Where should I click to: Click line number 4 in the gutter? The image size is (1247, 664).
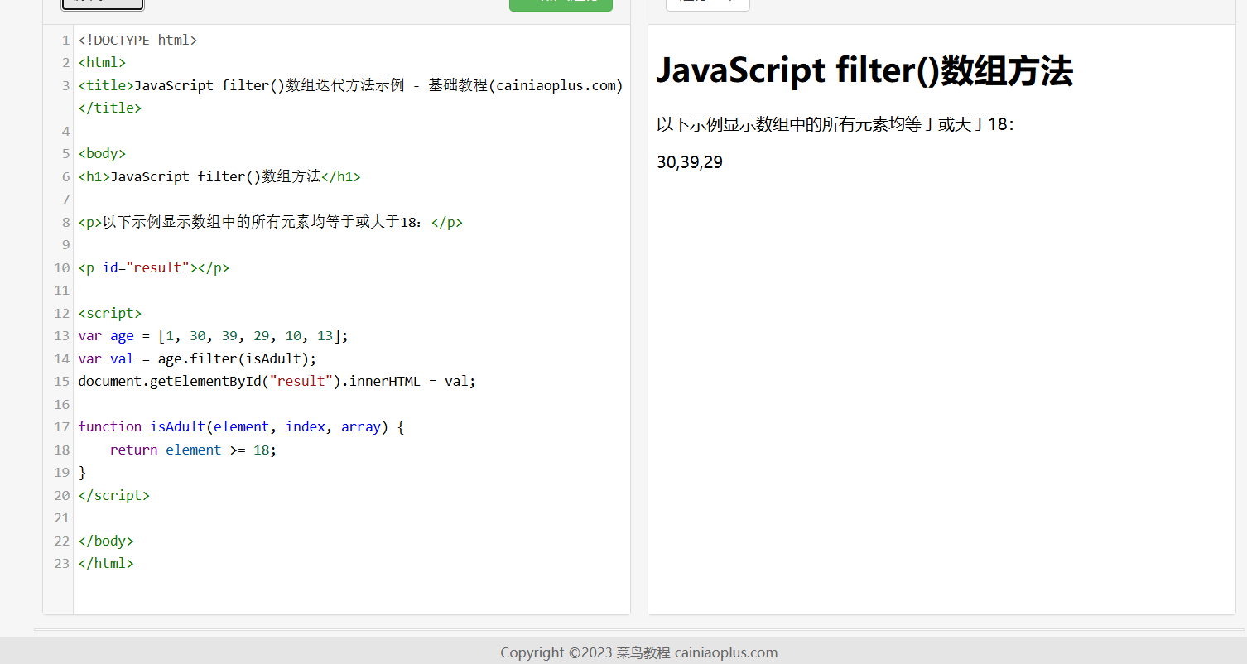(65, 131)
